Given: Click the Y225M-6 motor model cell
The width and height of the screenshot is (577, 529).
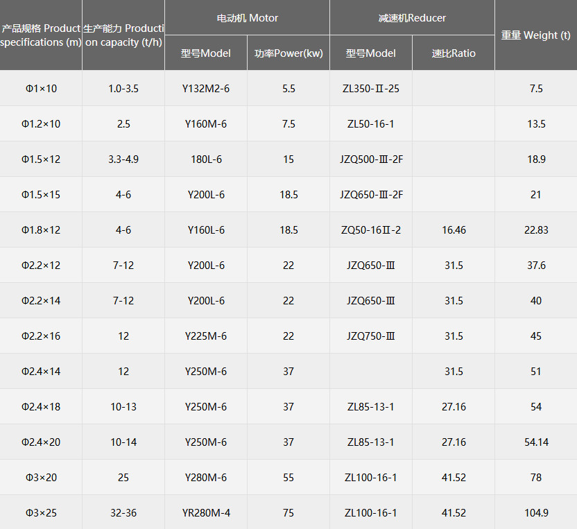Looking at the screenshot, I should pyautogui.click(x=206, y=336).
